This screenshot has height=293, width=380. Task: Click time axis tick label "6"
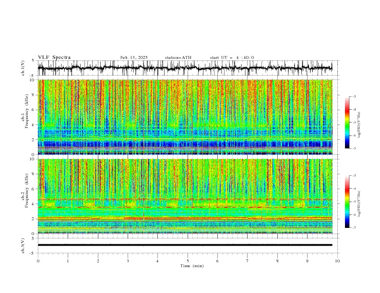(217, 261)
